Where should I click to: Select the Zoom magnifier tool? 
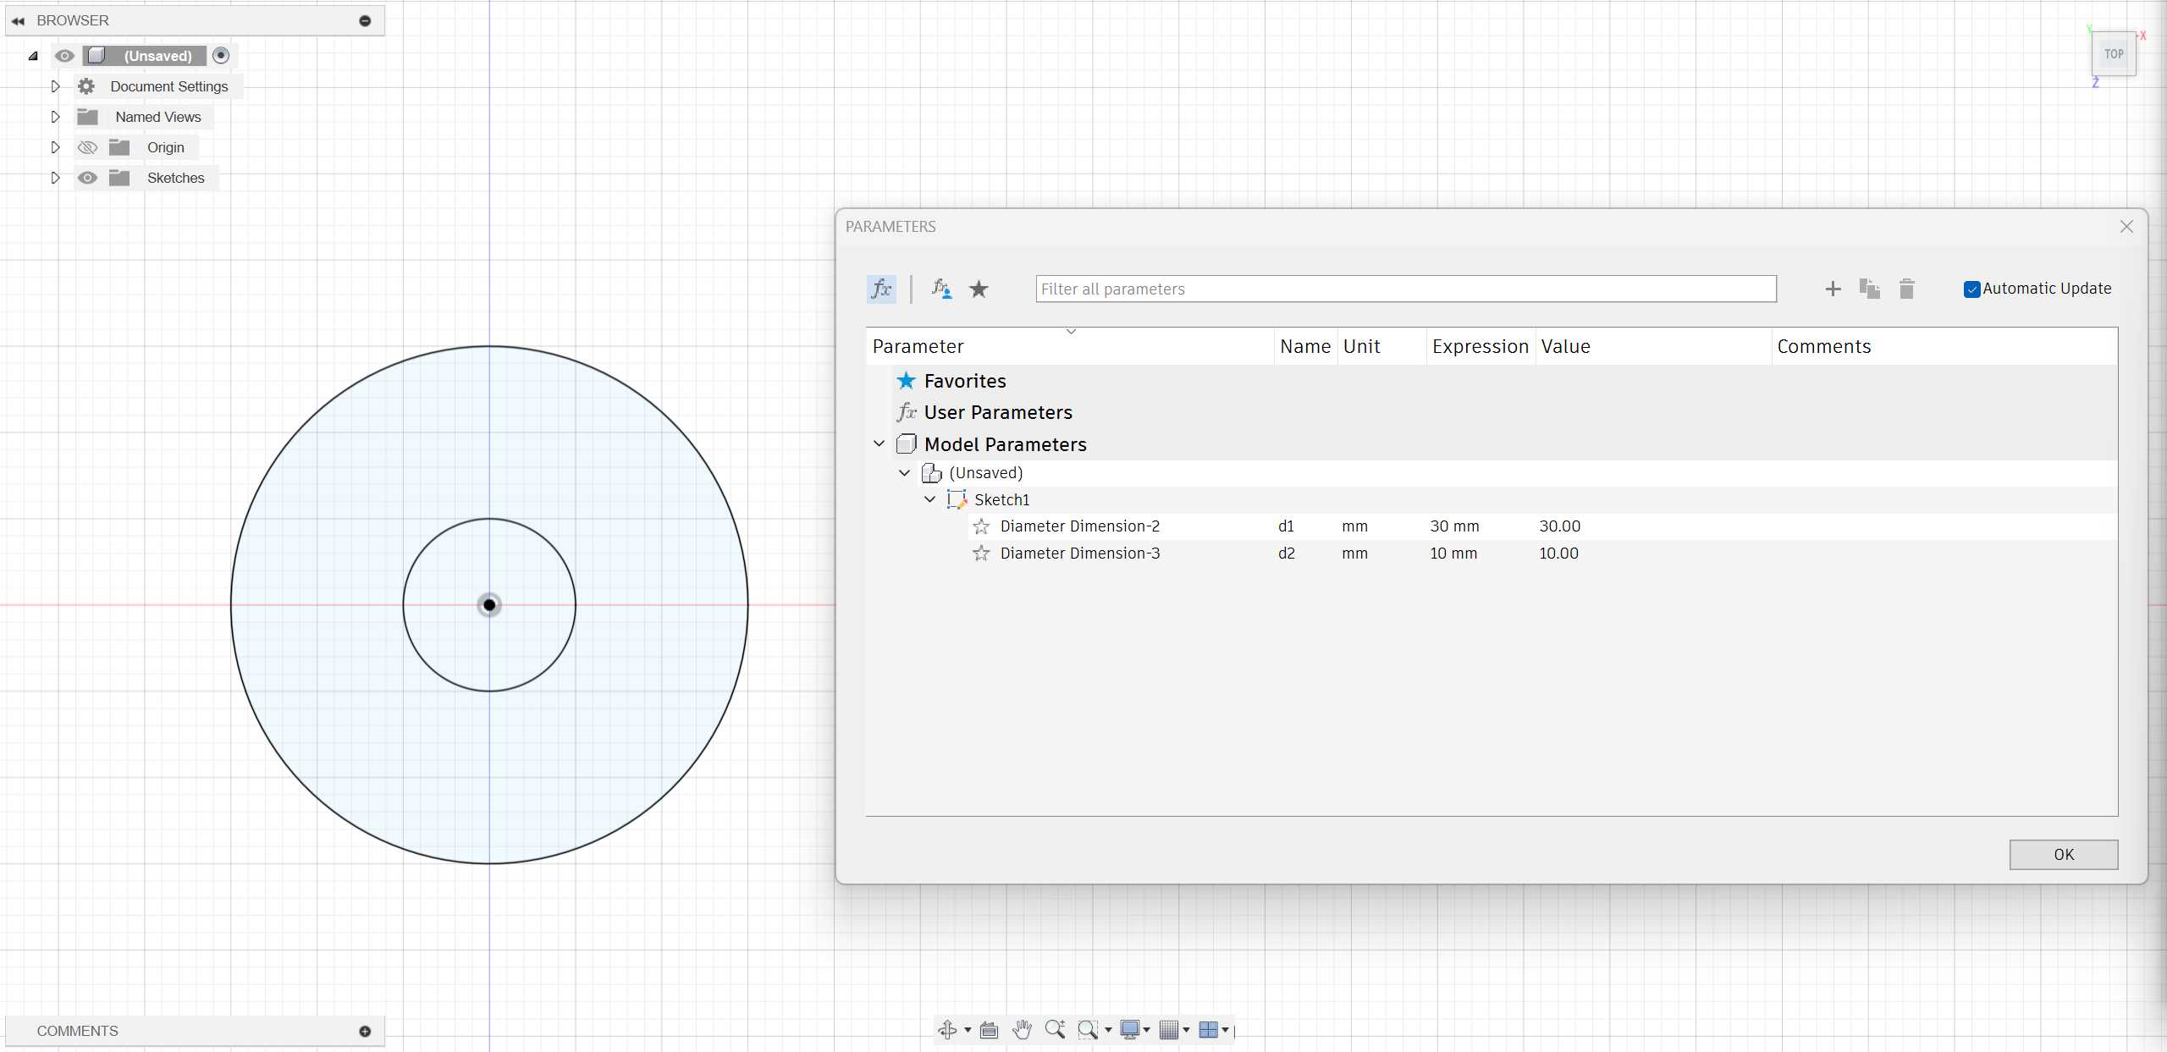coord(1055,1029)
